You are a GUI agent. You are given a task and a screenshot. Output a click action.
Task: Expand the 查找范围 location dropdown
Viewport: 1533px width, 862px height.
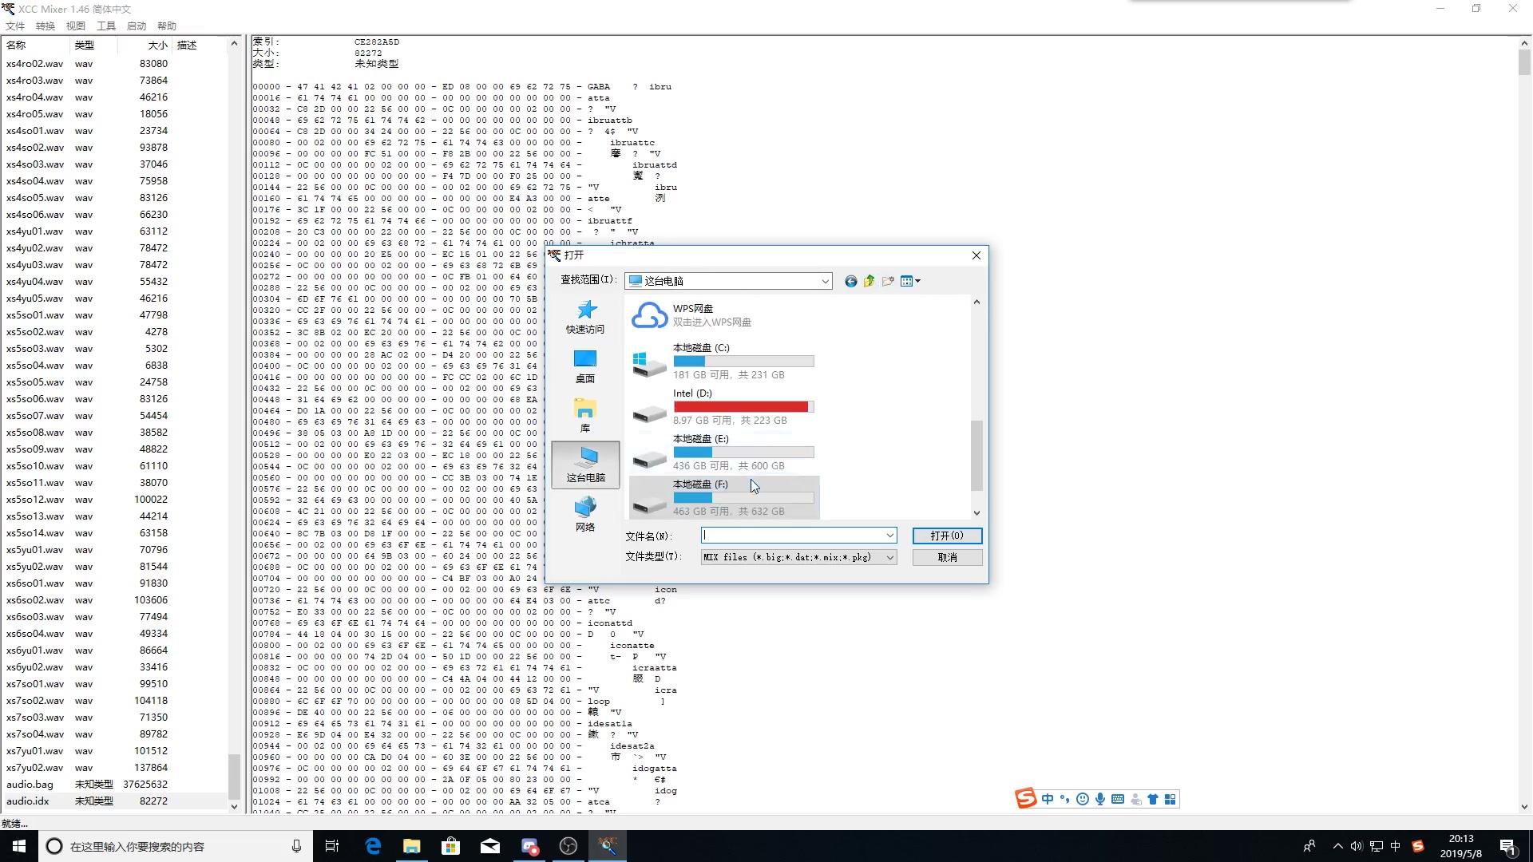825,281
